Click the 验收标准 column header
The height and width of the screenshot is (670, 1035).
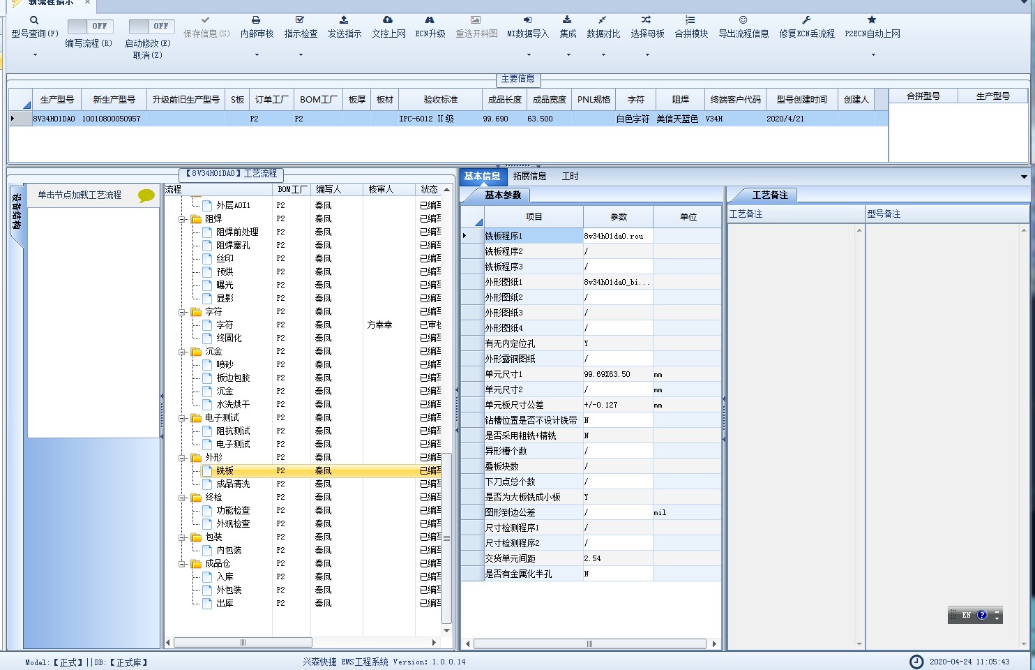coord(440,99)
